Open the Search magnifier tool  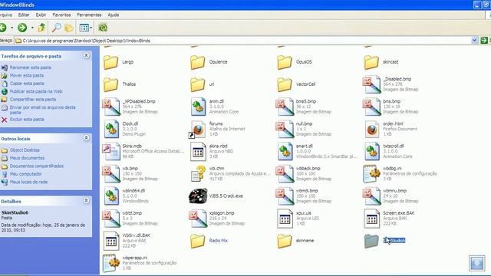tap(56, 28)
